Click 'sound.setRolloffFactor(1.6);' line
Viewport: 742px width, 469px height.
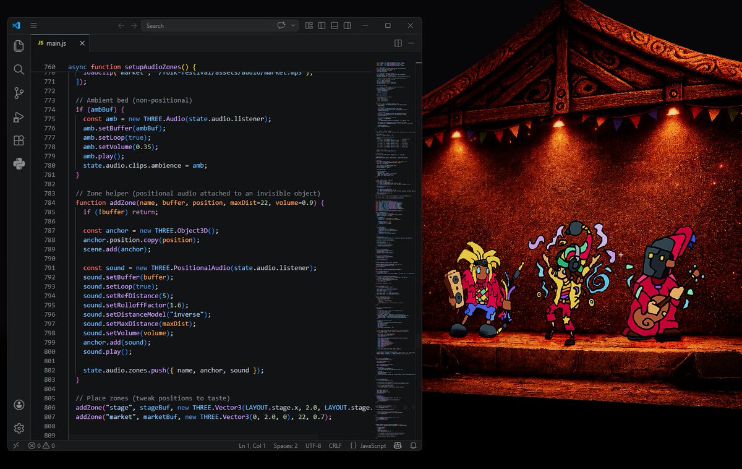click(x=135, y=305)
